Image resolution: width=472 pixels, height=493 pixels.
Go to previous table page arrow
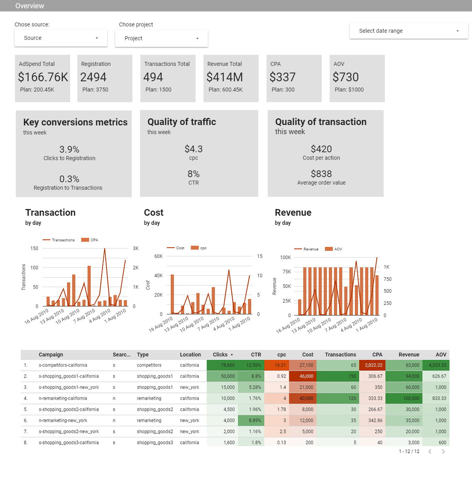(430, 452)
